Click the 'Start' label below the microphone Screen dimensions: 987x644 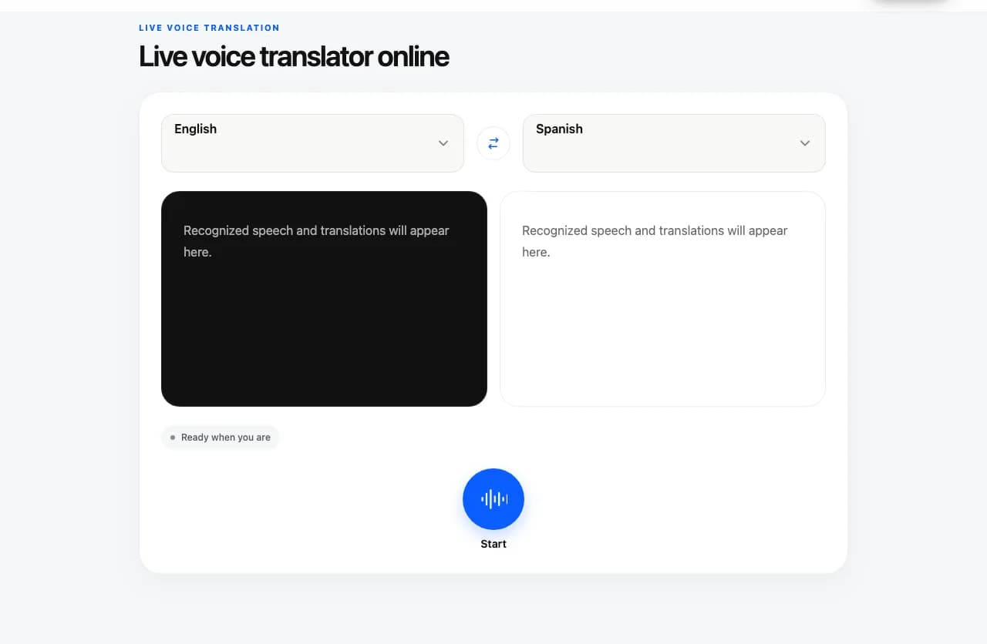[493, 544]
